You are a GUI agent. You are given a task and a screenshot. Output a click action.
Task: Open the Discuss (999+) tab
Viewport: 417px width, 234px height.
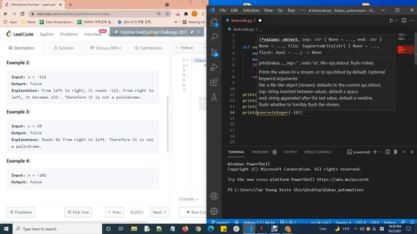coord(106,48)
